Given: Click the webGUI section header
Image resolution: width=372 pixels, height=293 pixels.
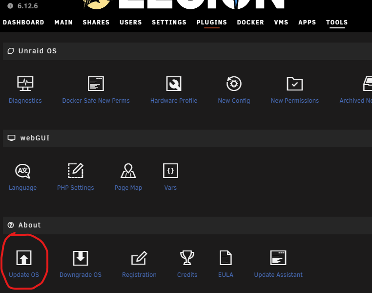Looking at the screenshot, I should pos(187,138).
